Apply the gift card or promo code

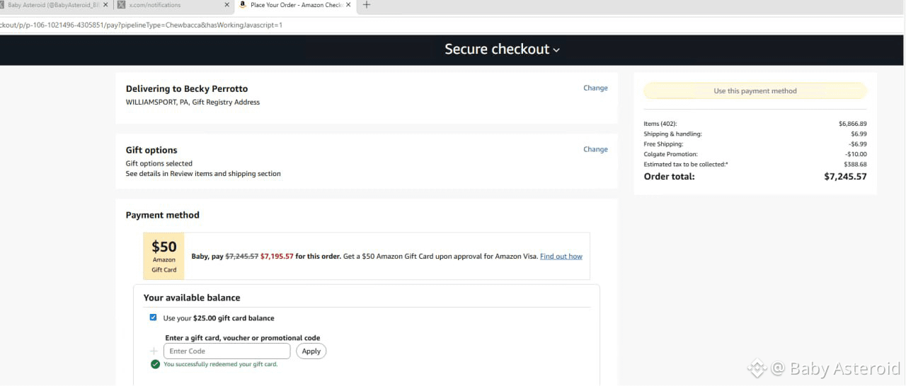[x=311, y=351]
